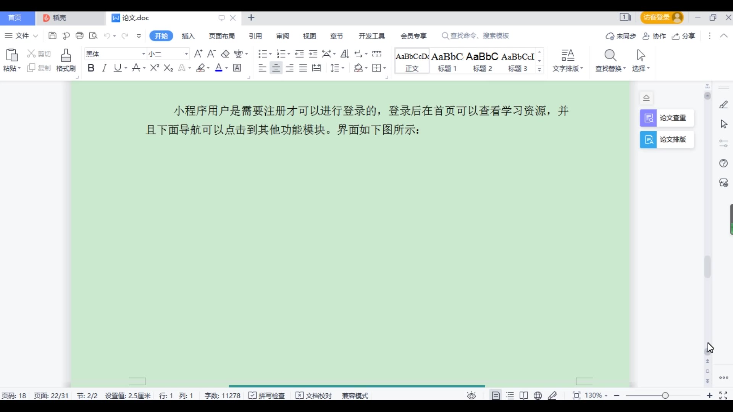Switch to page layout view

(496, 396)
